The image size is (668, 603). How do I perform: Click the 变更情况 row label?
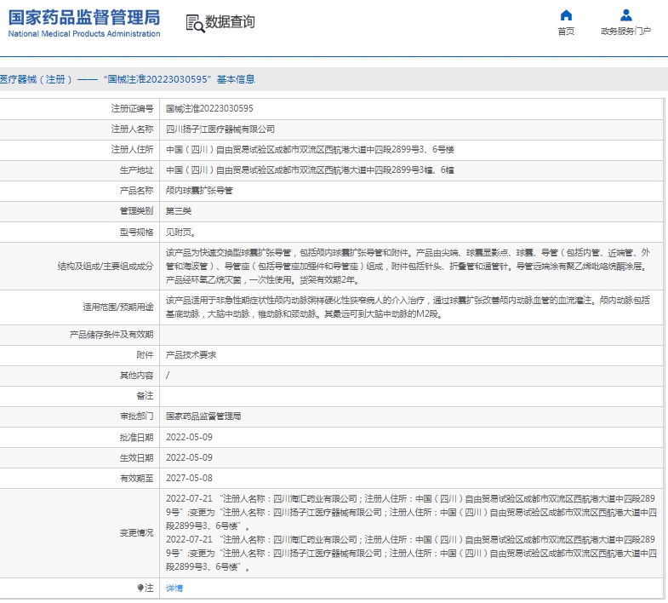point(137,532)
